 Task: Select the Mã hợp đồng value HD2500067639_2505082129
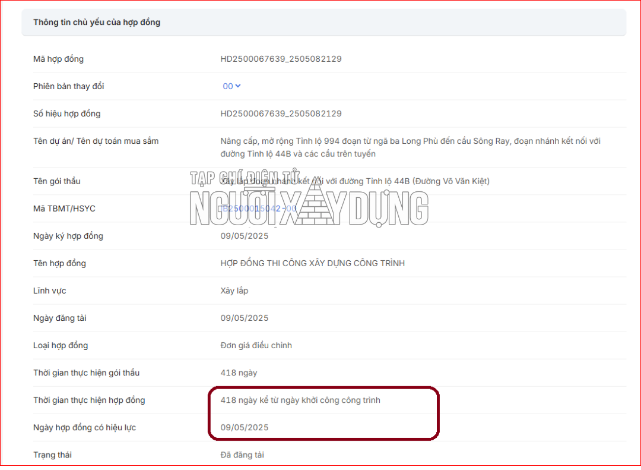[x=281, y=59]
